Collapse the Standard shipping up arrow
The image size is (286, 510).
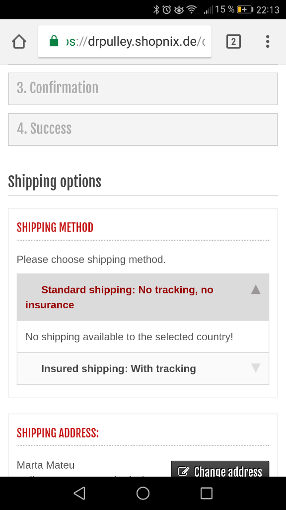click(x=256, y=289)
